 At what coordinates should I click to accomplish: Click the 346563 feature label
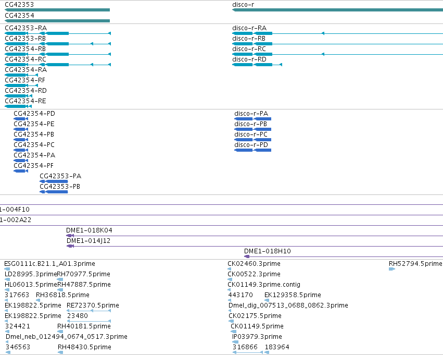coord(18,348)
